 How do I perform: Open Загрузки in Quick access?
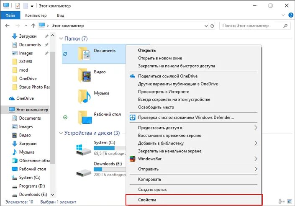28,36
